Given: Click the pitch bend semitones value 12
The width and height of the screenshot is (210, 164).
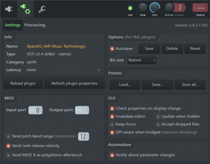Looking at the screenshot, I should click(84, 136).
